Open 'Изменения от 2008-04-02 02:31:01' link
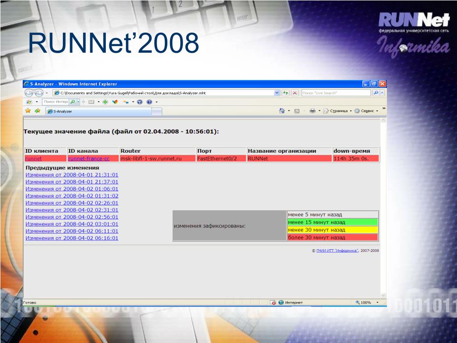The width and height of the screenshot is (457, 343). [72, 210]
